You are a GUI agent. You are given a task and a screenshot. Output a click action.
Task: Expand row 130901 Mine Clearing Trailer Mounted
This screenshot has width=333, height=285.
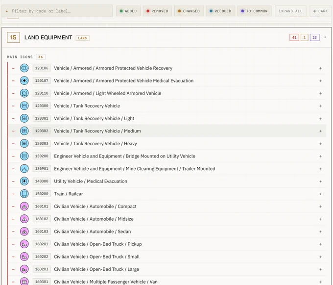[x=320, y=169]
